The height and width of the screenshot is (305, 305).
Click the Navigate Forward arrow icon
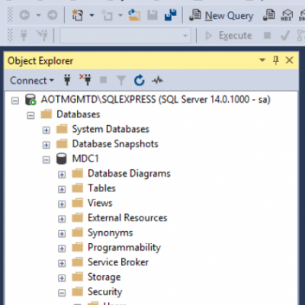pyautogui.click(x=53, y=15)
